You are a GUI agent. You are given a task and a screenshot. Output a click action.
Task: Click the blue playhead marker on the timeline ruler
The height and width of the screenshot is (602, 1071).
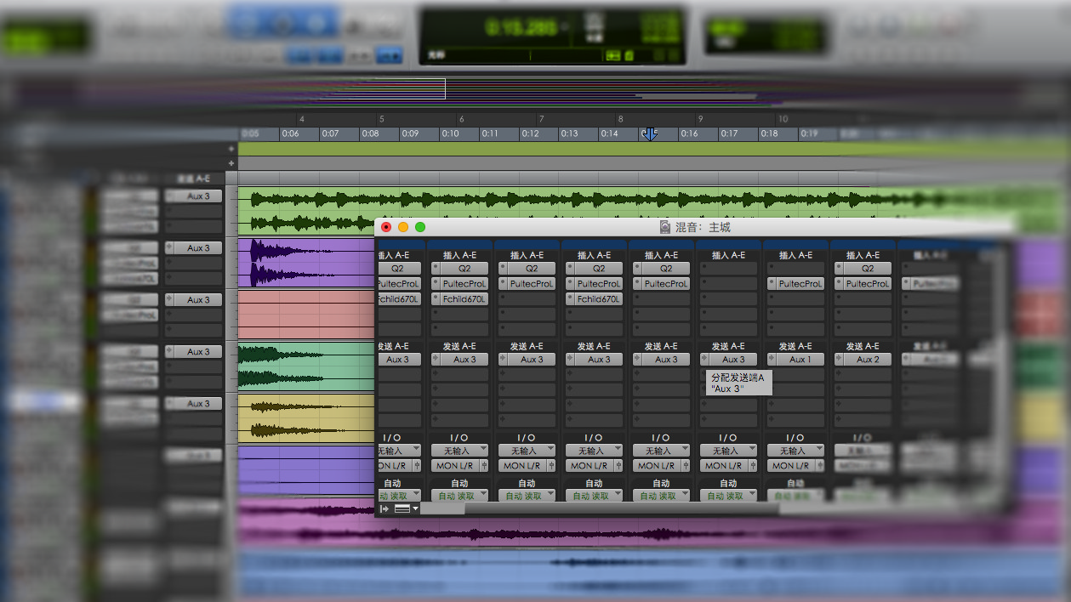(650, 134)
